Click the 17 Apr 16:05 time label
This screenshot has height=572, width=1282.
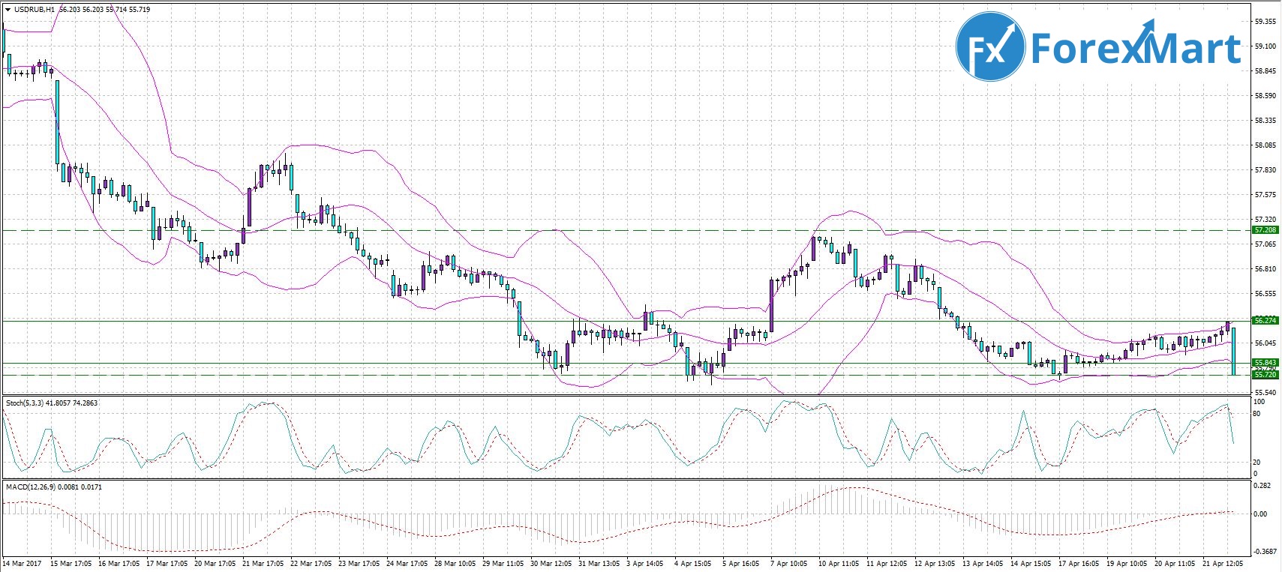[1079, 564]
